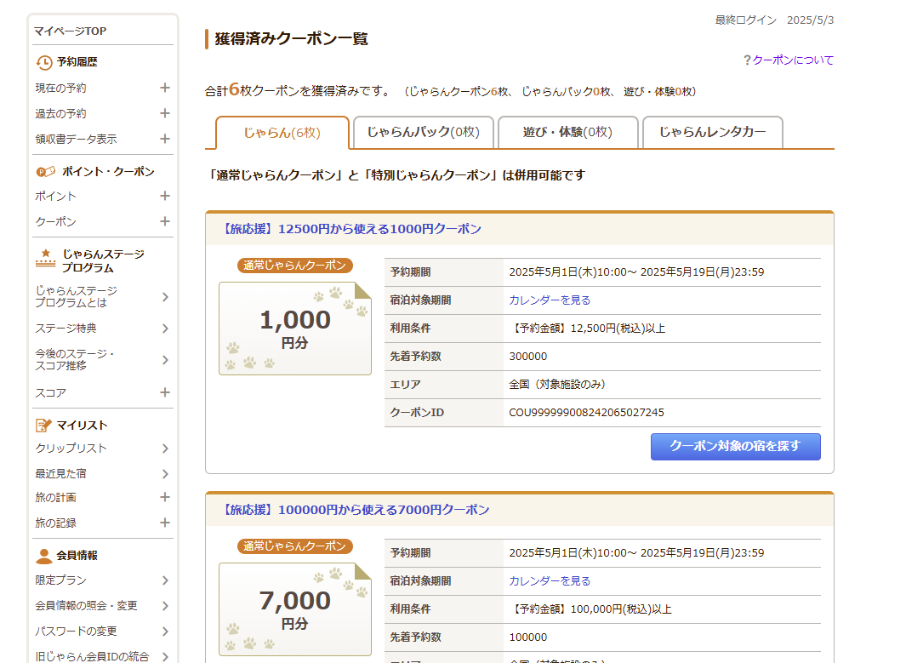Click the 最近見た宿 chevron arrow
Viewport: 906px width, 663px height.
(165, 474)
